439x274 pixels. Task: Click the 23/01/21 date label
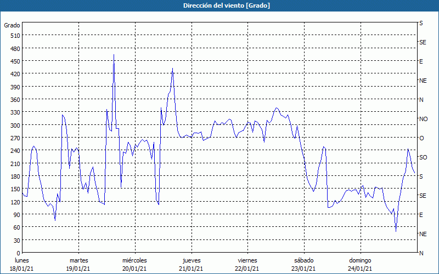(303, 269)
